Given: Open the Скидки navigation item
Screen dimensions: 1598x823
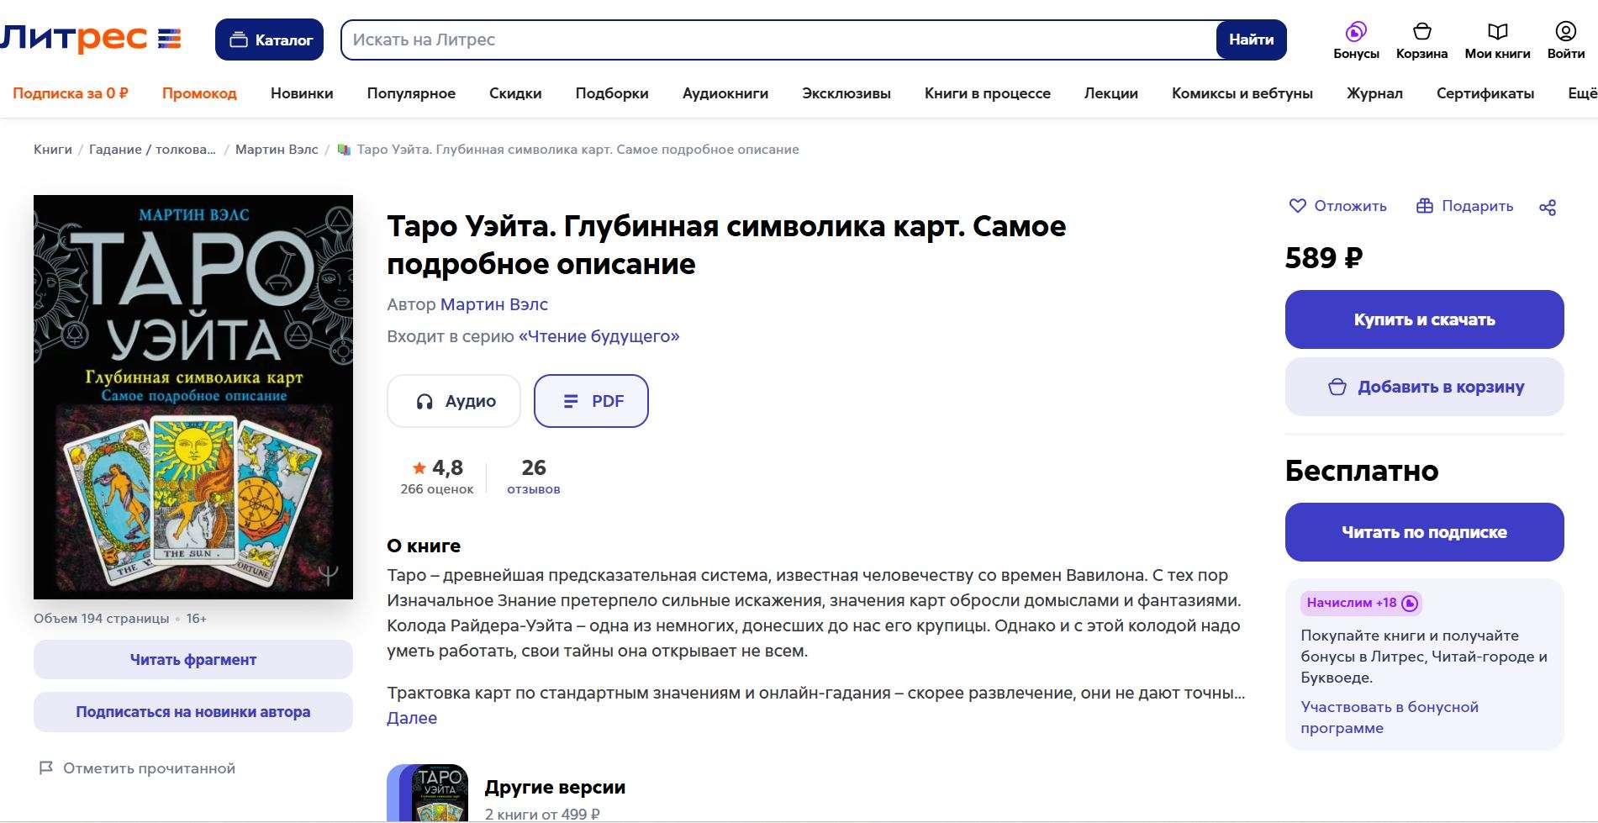Looking at the screenshot, I should pos(515,93).
